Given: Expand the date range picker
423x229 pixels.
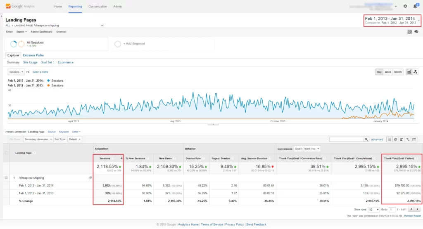Looking at the screenshot, I should point(418,20).
